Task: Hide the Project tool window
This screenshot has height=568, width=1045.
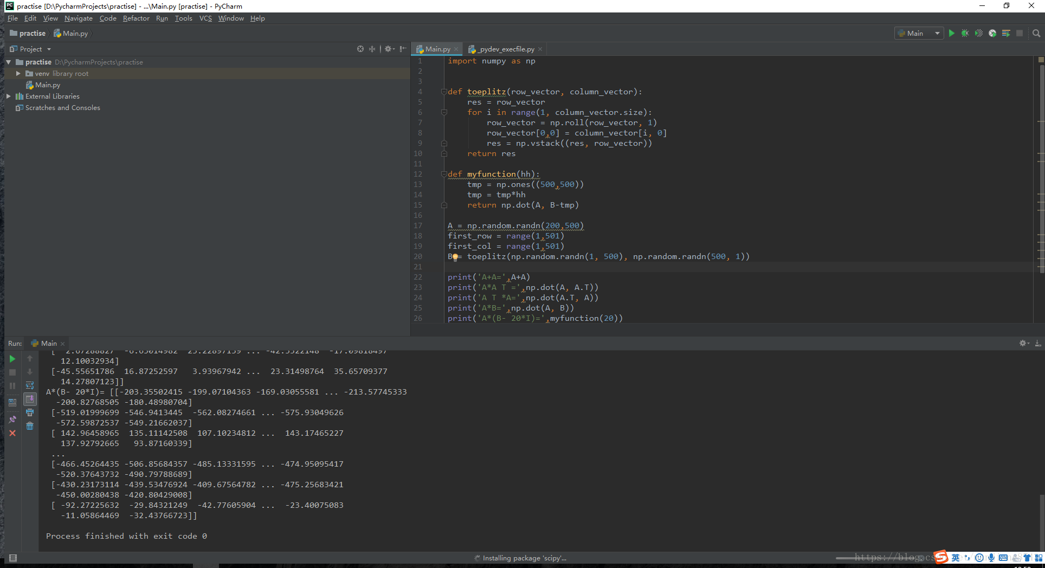Action: point(403,49)
